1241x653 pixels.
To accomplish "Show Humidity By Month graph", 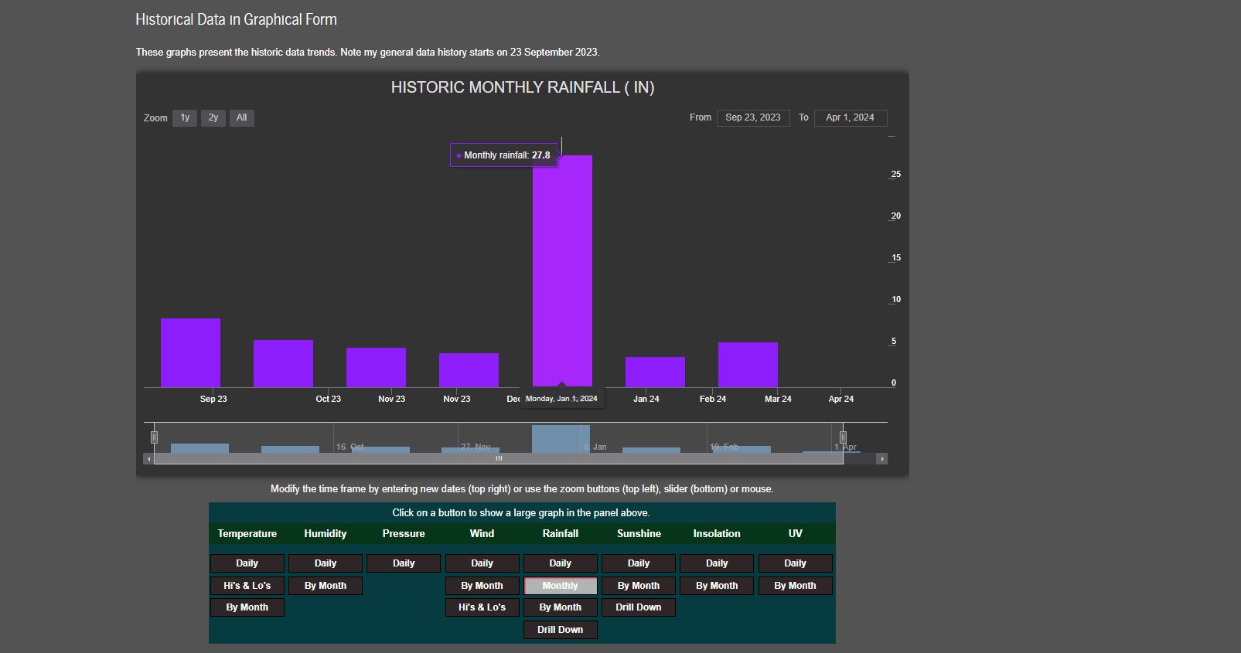I will (x=326, y=586).
